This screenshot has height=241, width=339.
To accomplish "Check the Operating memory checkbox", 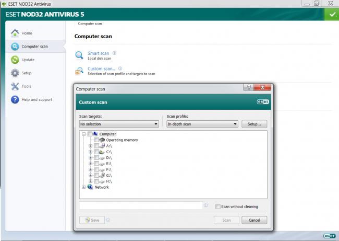I will tap(96, 140).
